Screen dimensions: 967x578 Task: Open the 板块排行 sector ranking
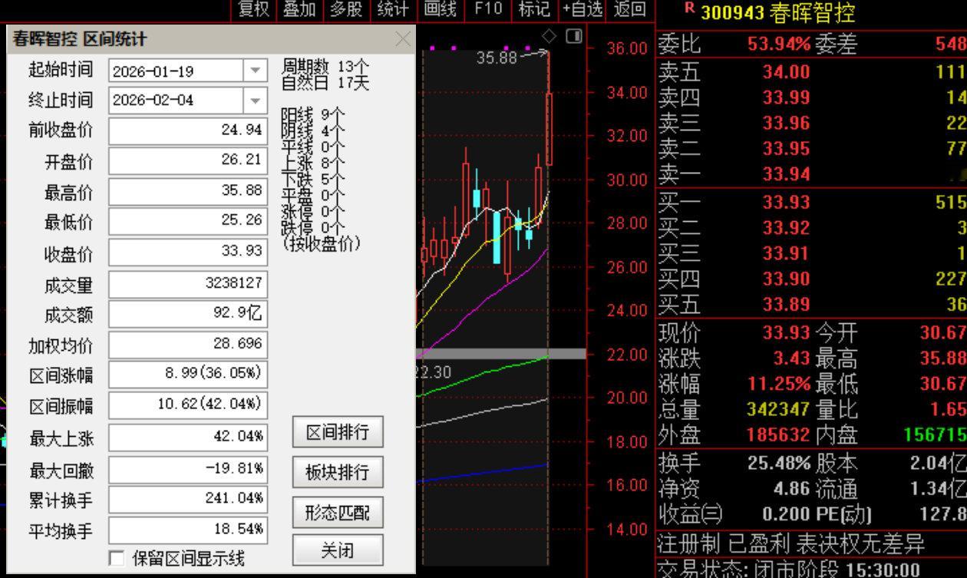pos(339,471)
